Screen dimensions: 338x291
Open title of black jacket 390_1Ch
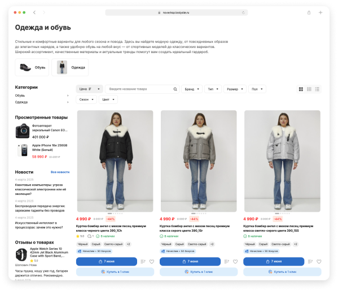[x=111, y=228]
